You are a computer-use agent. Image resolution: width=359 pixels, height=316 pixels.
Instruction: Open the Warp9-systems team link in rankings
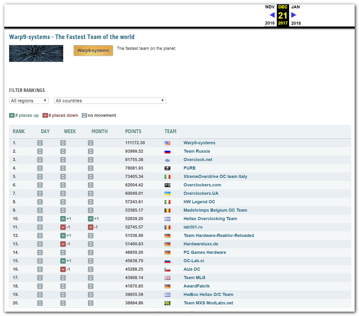click(x=199, y=143)
